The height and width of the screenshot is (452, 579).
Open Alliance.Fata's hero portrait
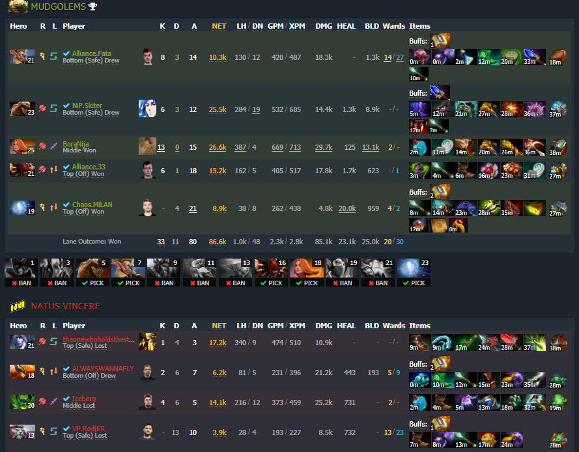coord(22,57)
